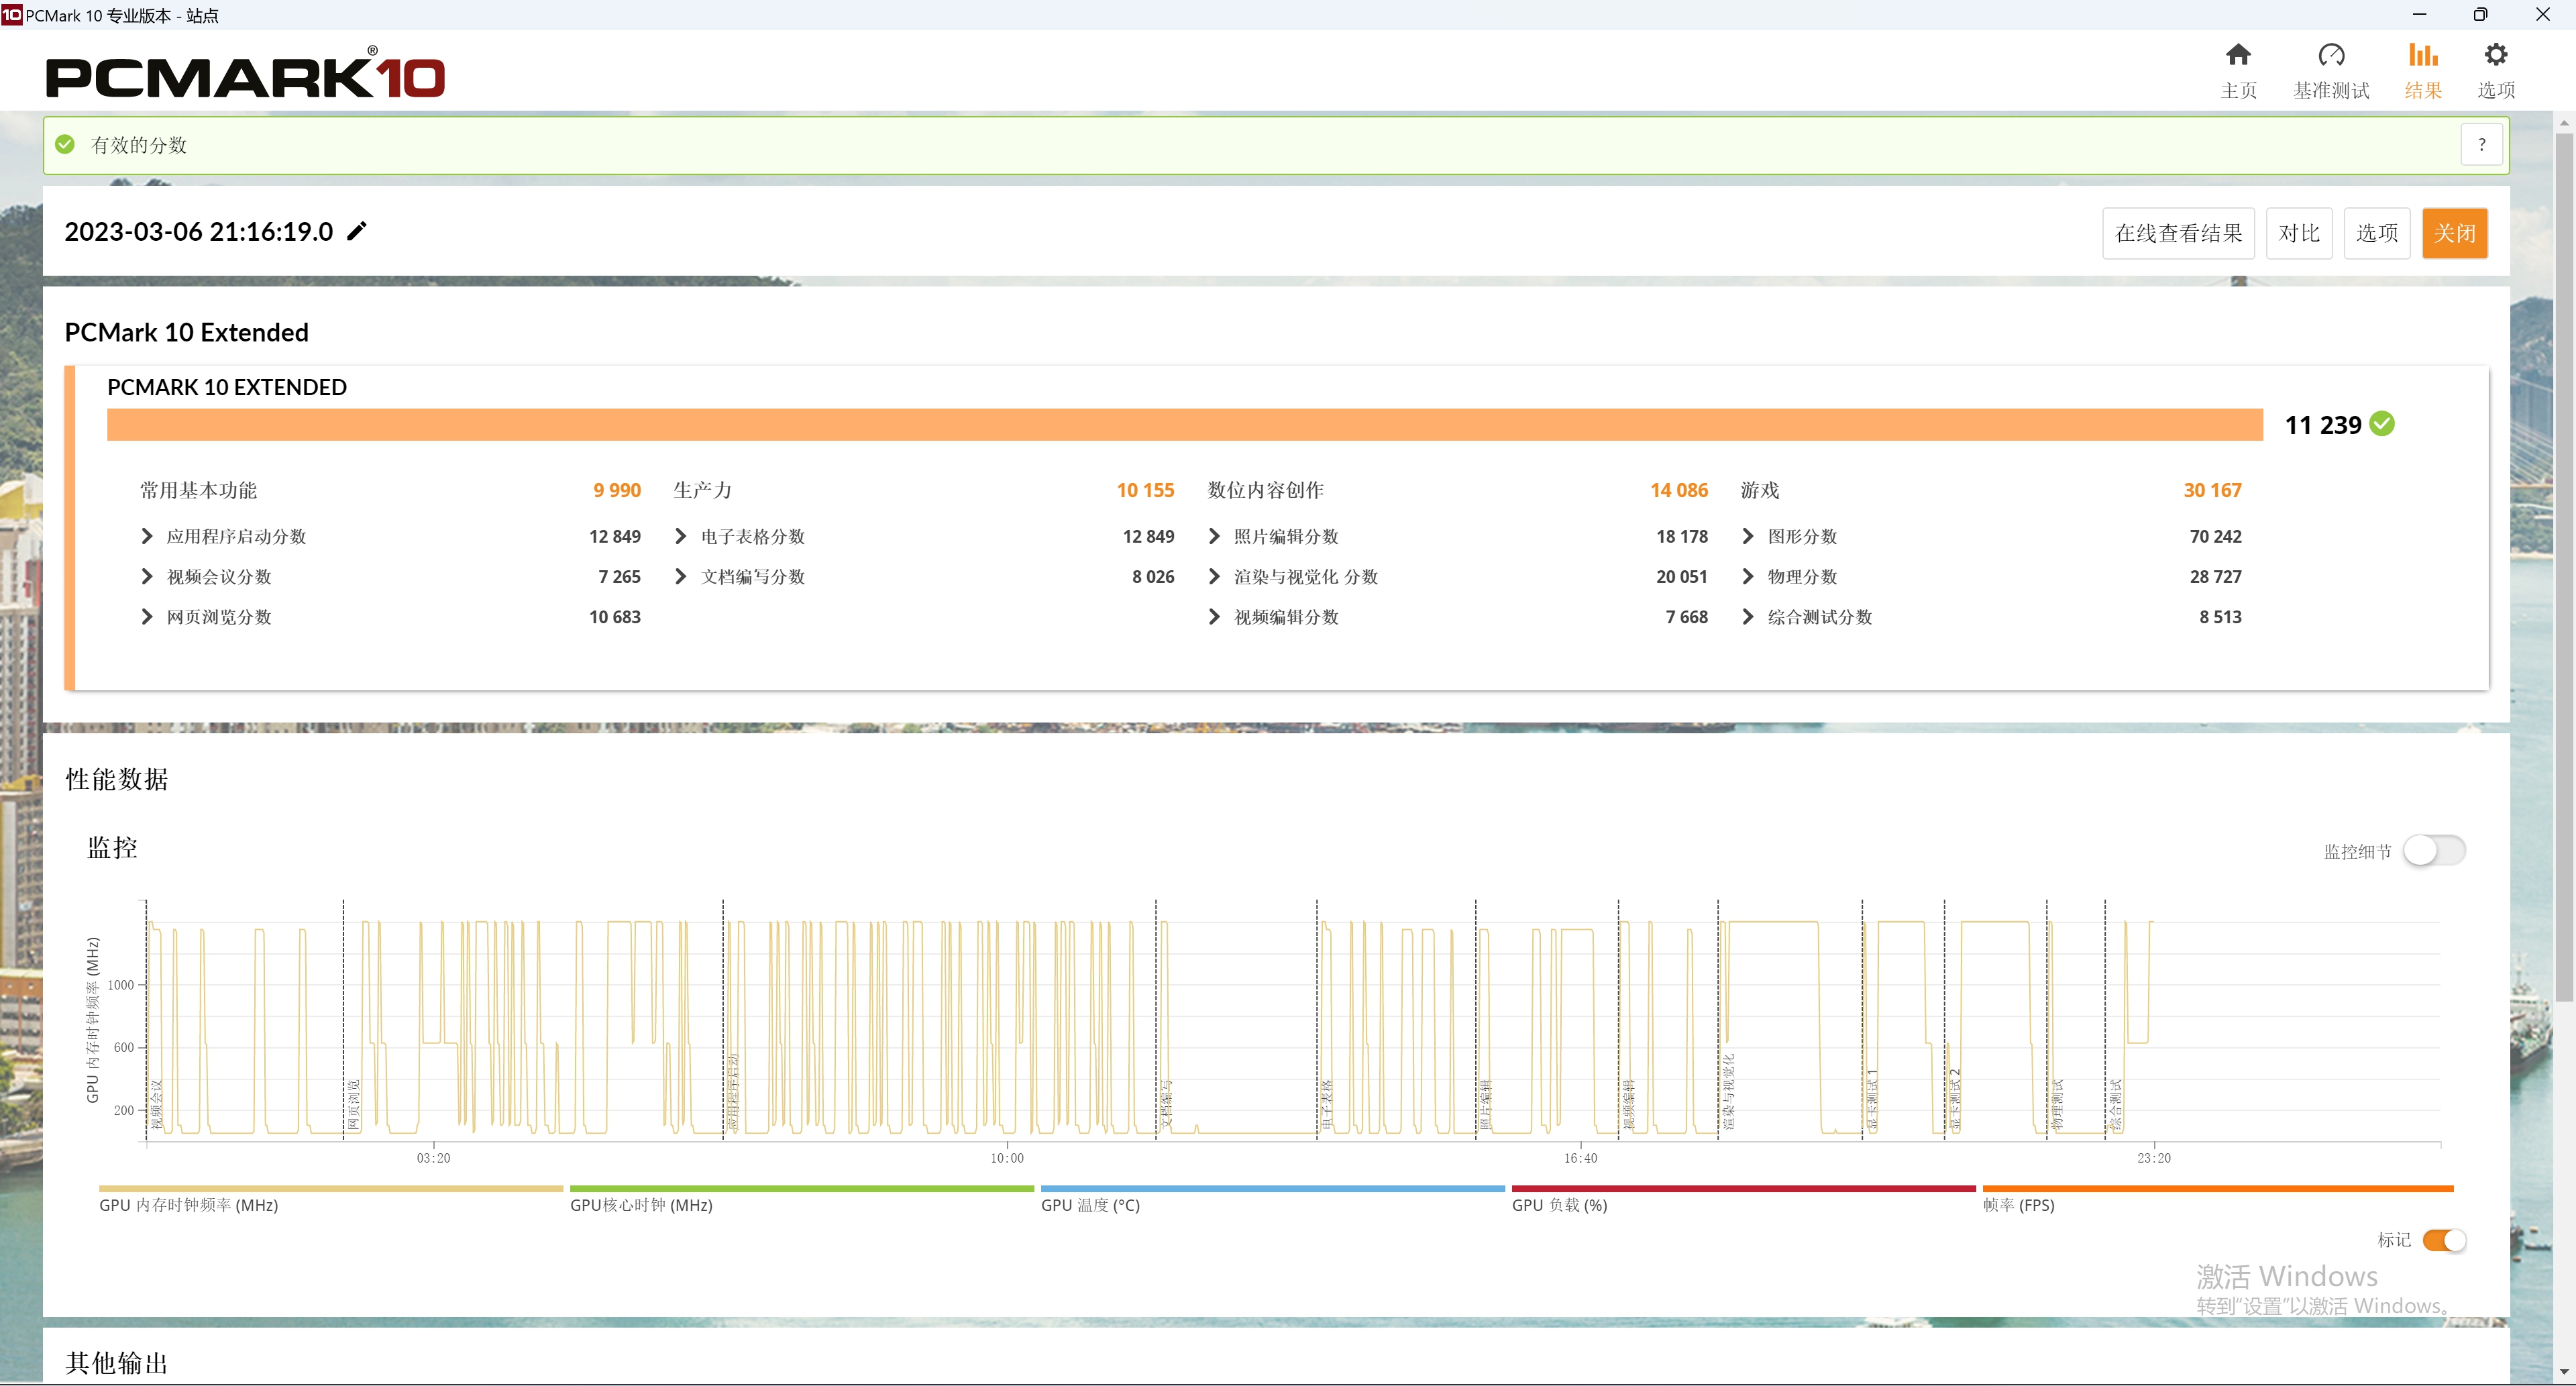Image resolution: width=2576 pixels, height=1386 pixels.
Task: Click the home icon for 主页
Action: point(2238,55)
